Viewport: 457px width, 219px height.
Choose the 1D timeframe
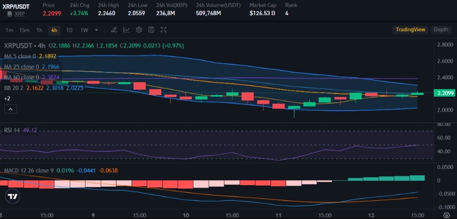[69, 30]
